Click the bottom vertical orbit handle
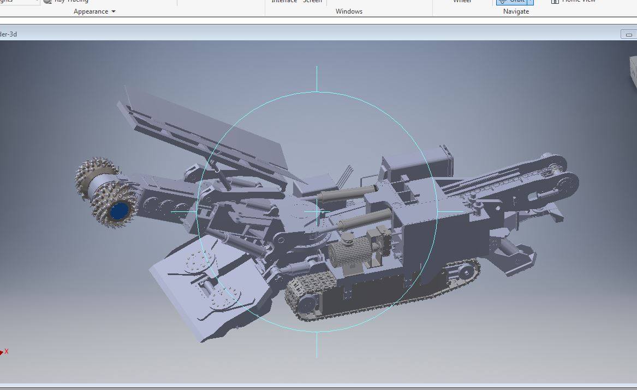637x390 pixels. (317, 345)
